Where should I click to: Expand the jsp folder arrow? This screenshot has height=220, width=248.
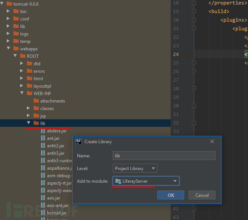[28, 116]
